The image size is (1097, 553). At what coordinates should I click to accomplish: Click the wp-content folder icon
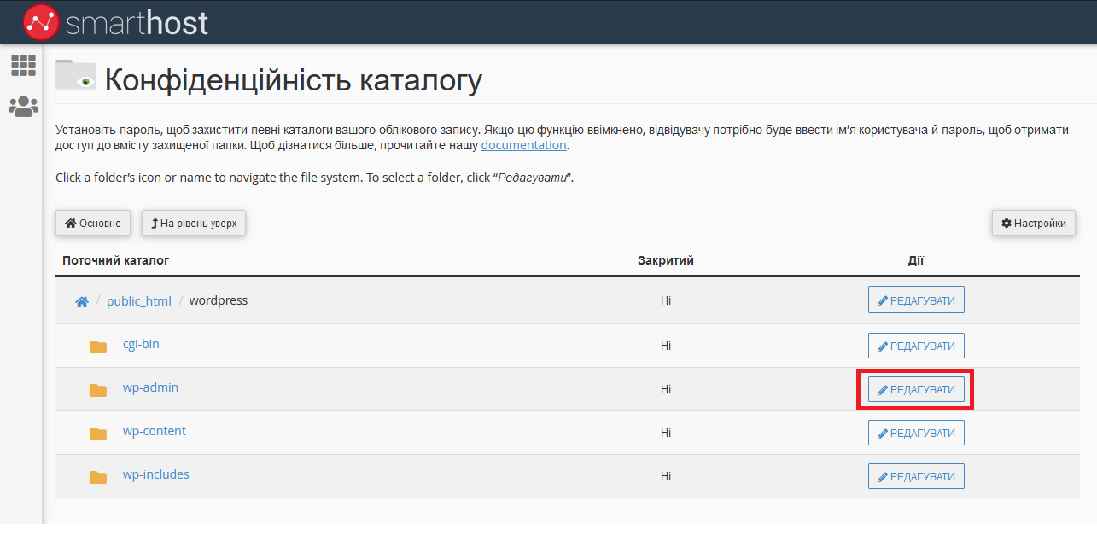point(98,434)
